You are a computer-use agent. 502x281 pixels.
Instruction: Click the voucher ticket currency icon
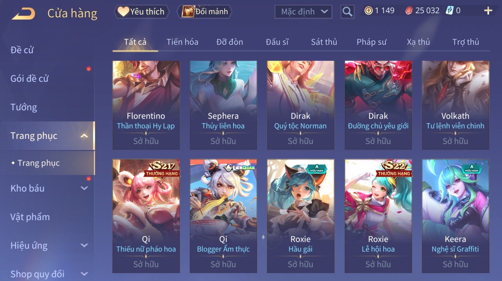(x=450, y=11)
